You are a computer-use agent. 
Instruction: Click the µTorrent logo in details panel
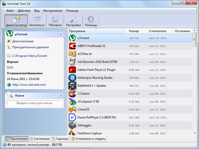click(x=10, y=33)
